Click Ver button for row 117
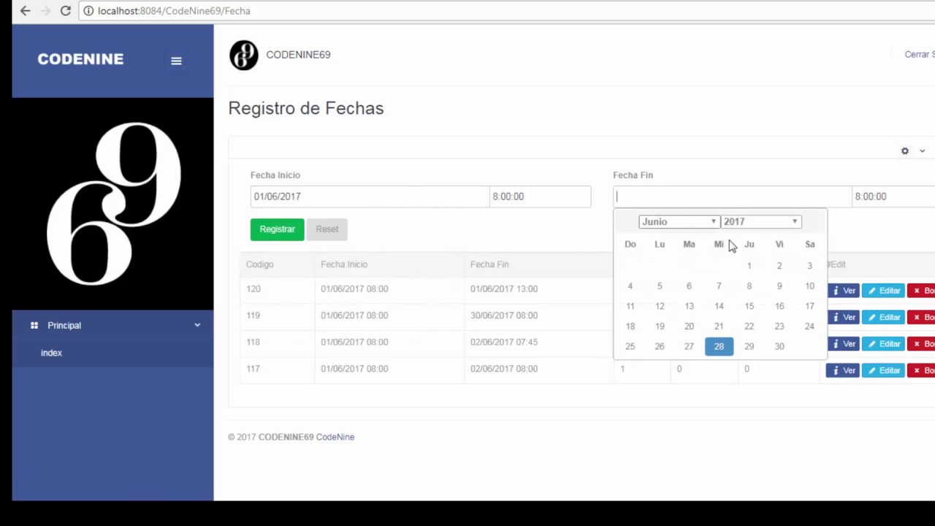 point(843,370)
